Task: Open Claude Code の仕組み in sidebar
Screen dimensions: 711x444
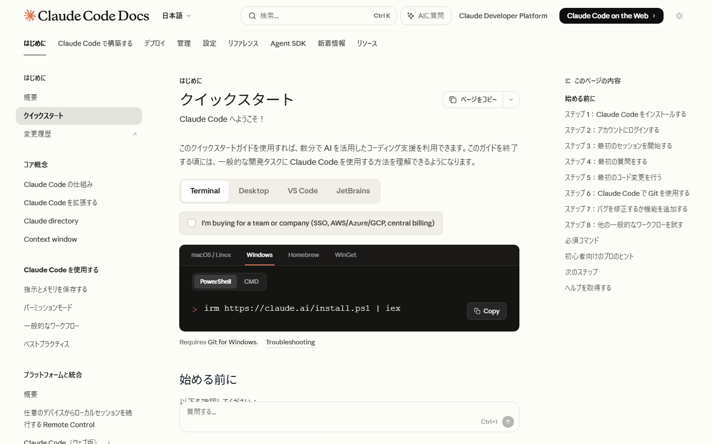Action: (x=79, y=185)
